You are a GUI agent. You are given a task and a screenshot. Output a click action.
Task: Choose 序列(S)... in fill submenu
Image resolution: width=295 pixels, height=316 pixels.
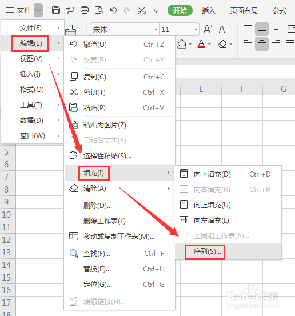point(228,251)
